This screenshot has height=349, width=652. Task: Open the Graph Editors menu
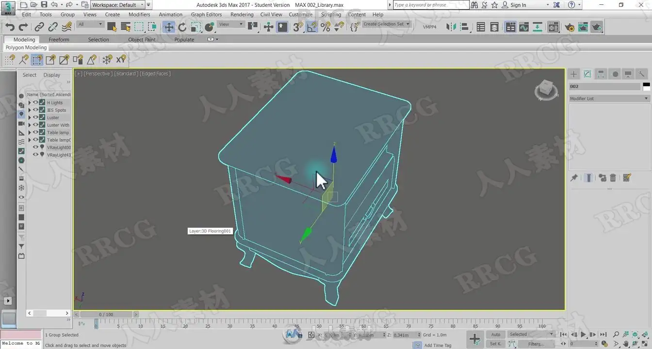pos(206,15)
